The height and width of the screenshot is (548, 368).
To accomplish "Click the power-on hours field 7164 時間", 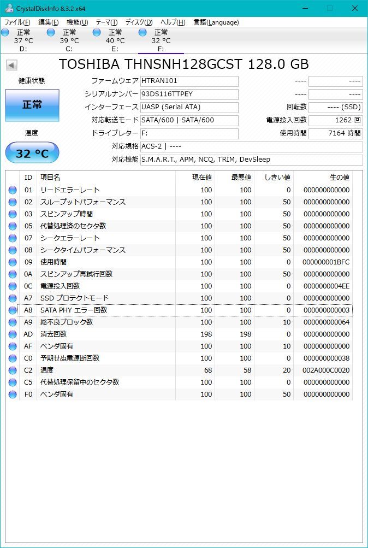I will pos(336,133).
